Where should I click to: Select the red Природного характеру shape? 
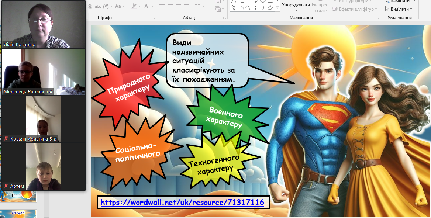pos(129,84)
